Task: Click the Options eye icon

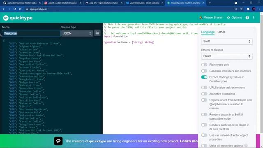Action: point(228,18)
